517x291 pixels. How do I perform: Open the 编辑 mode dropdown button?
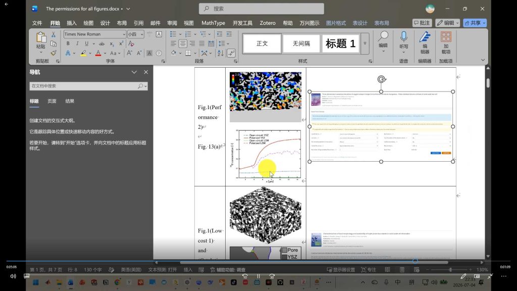tap(447, 23)
